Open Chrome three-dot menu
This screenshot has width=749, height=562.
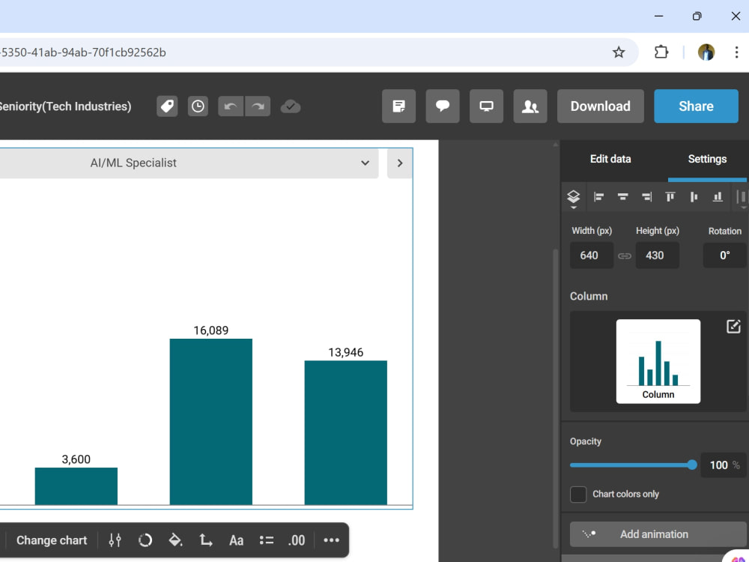pos(736,52)
